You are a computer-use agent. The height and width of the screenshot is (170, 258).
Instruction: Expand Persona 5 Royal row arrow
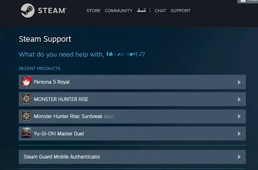239,82
